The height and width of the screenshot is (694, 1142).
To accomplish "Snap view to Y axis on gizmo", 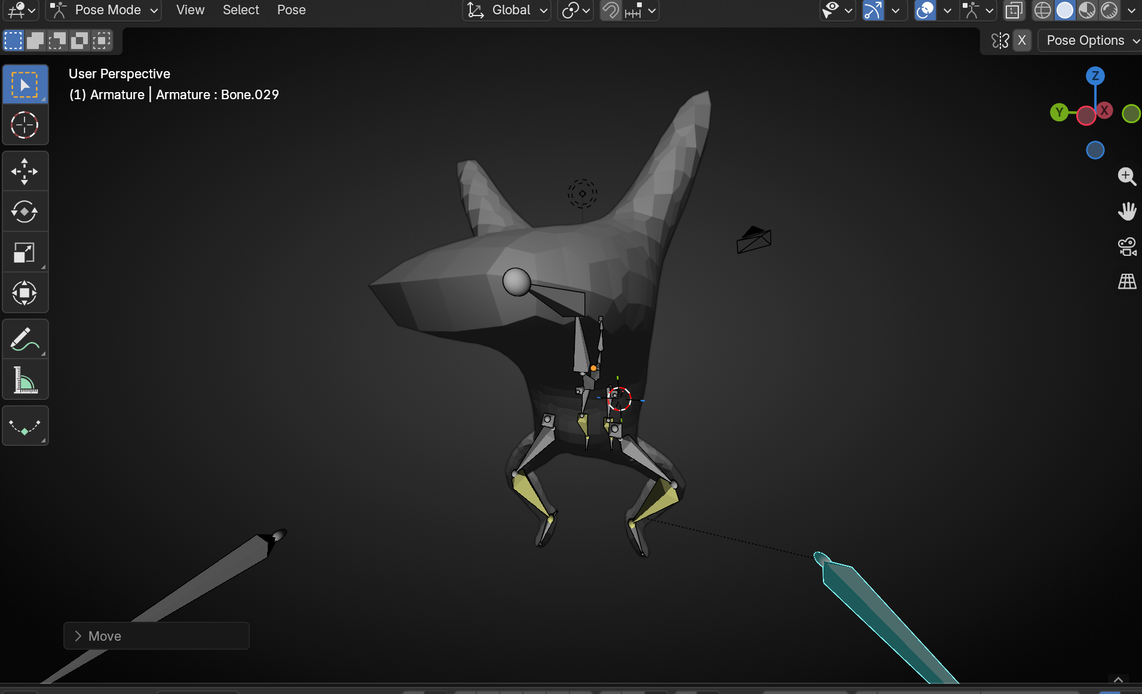I will tap(1060, 112).
